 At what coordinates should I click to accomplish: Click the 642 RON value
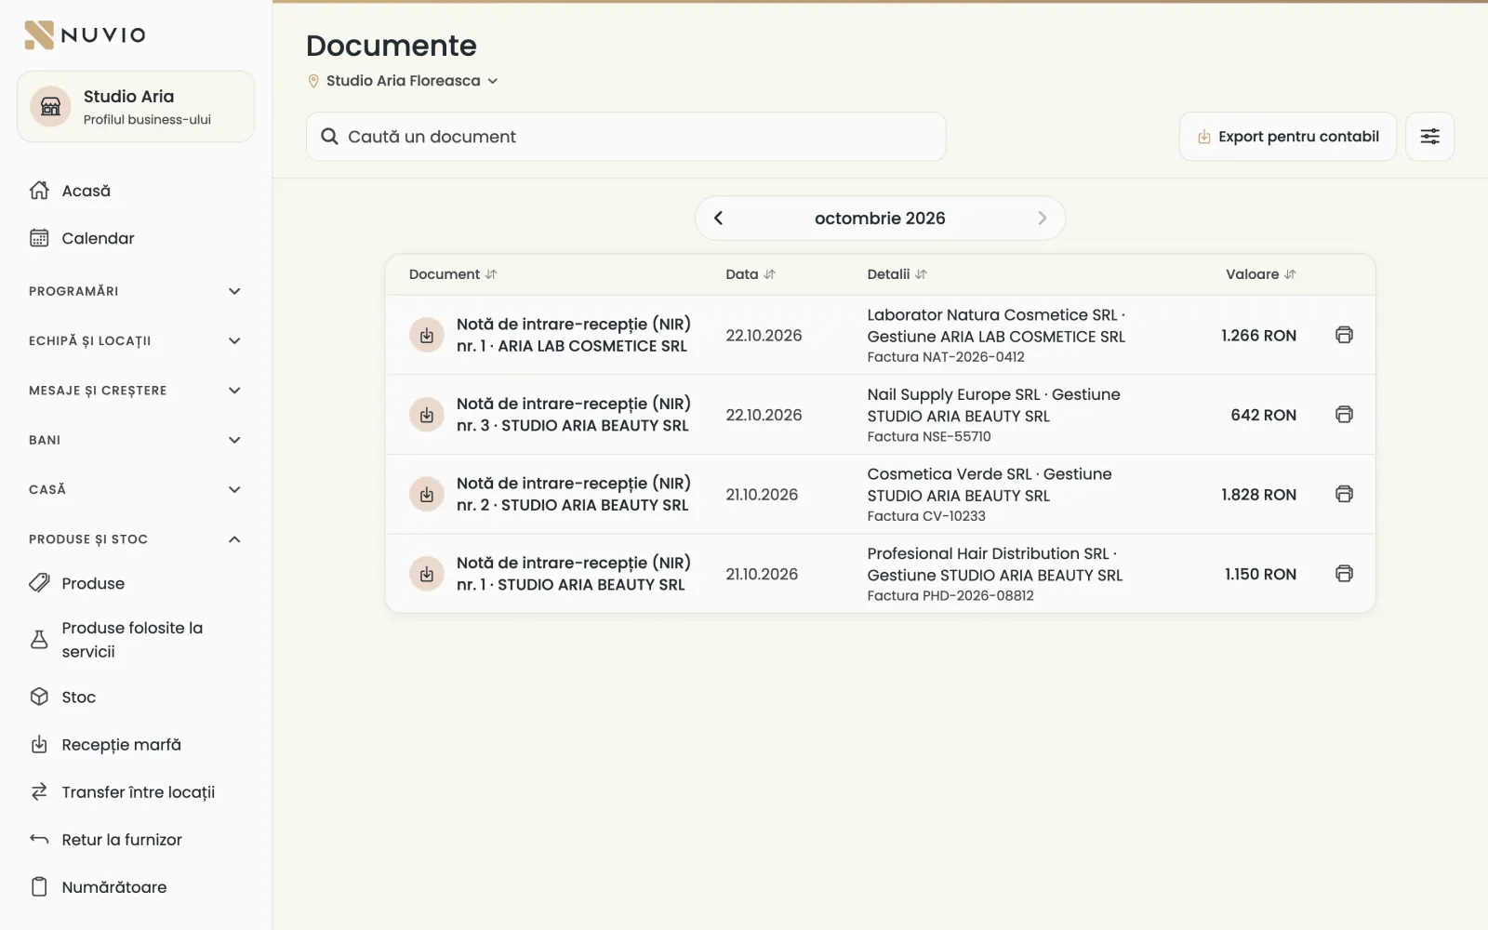[x=1263, y=415]
